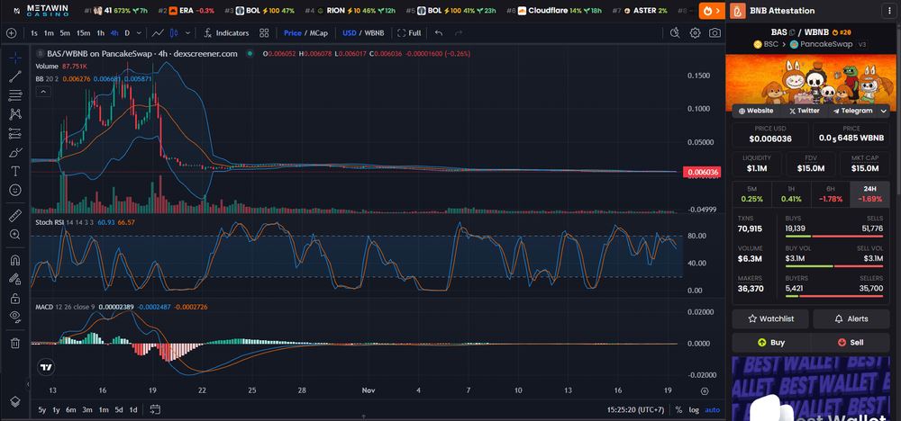Activate the zoom in tool

click(x=15, y=235)
